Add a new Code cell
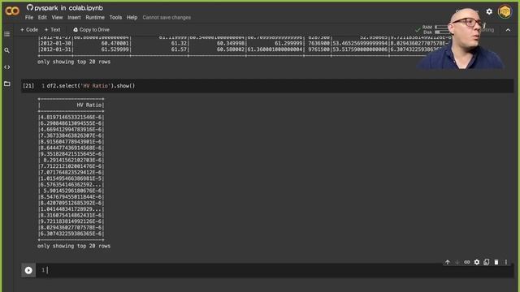Viewport: 520px width, 292px height. coord(29,30)
